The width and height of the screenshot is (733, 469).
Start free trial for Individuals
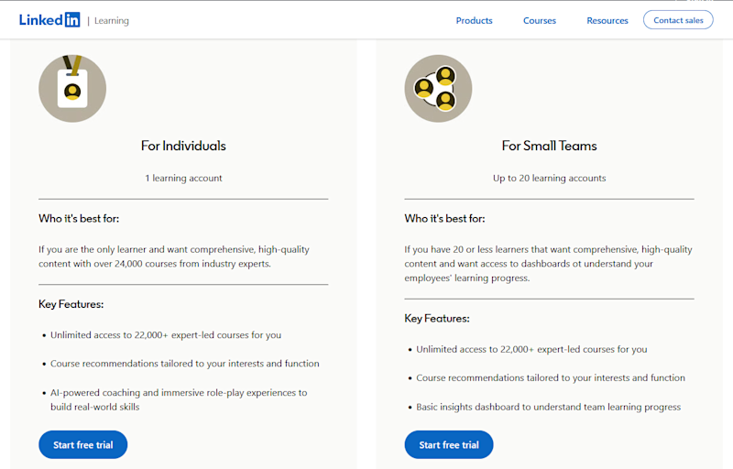(83, 444)
